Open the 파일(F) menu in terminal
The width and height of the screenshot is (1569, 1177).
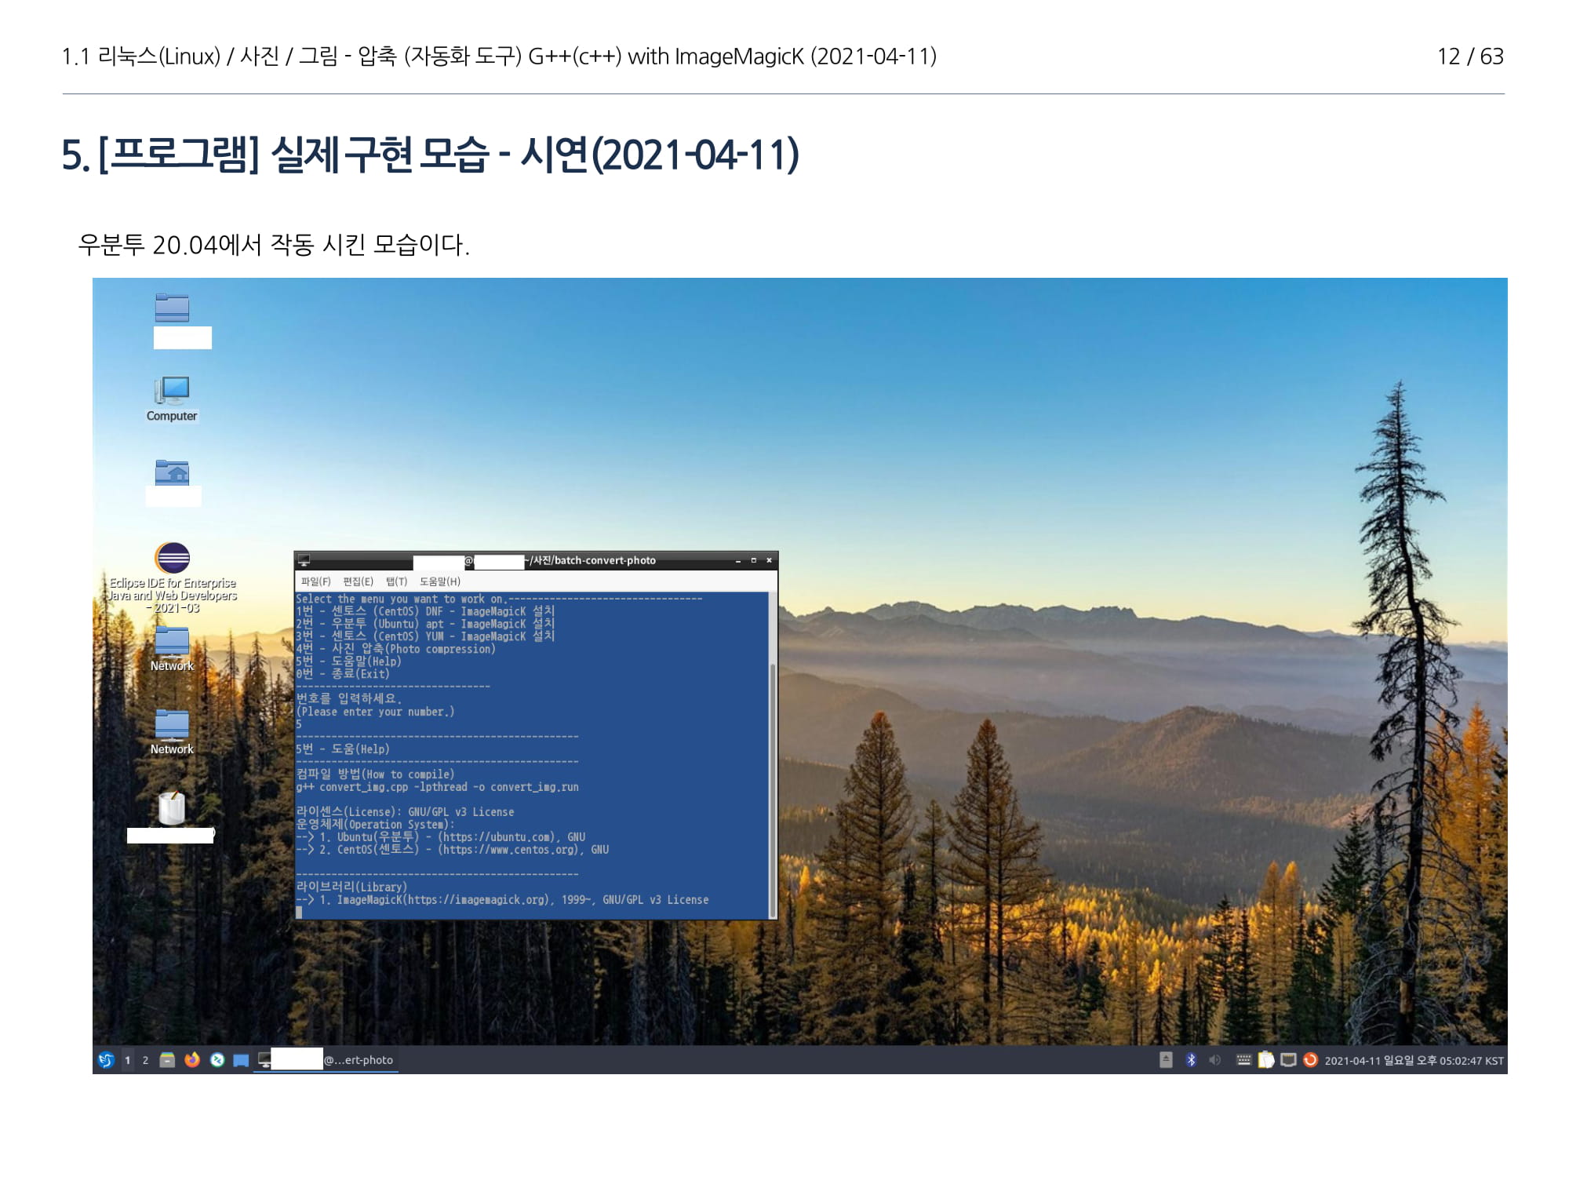(315, 581)
